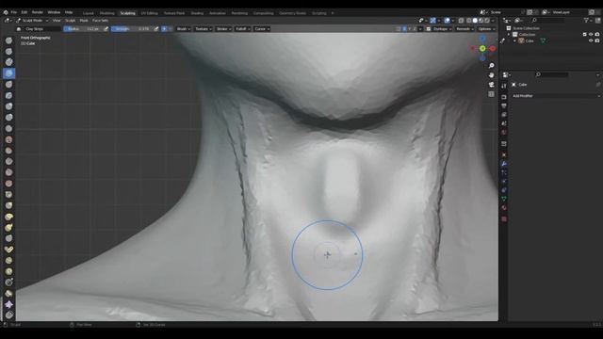Open the Render menu
Viewport: 603px width, 339px height.
pos(38,12)
